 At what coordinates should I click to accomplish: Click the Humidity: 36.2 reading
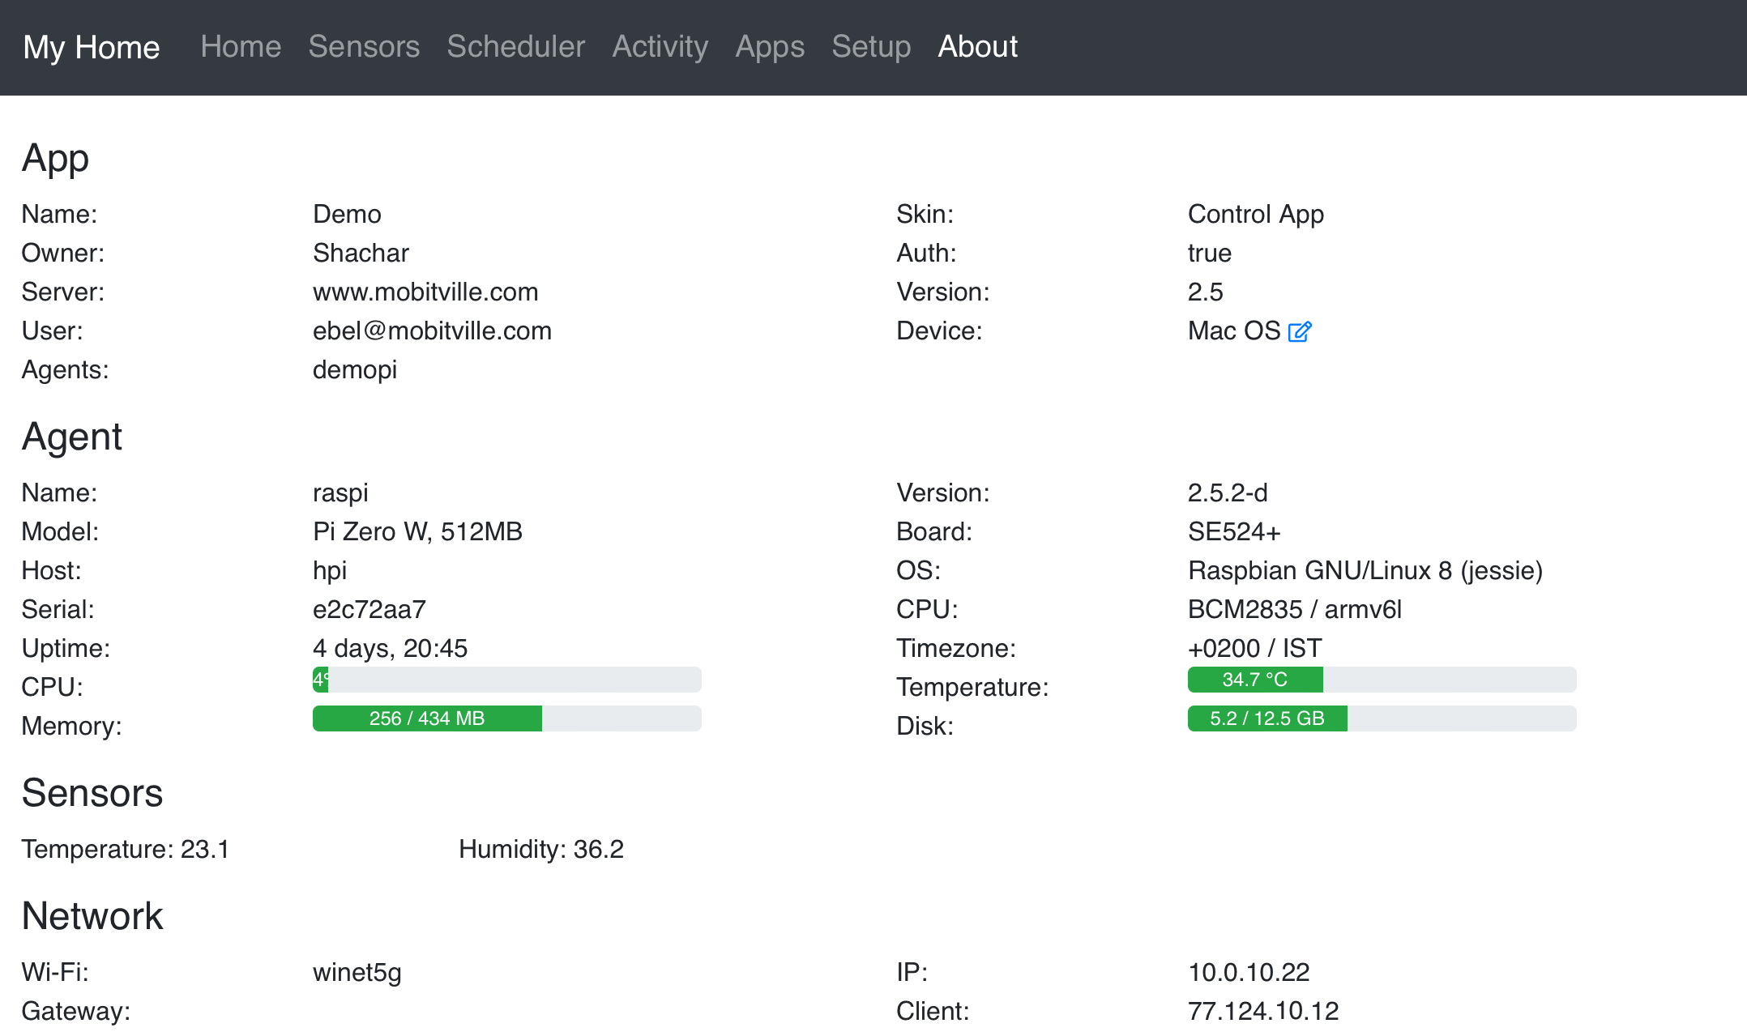540,849
